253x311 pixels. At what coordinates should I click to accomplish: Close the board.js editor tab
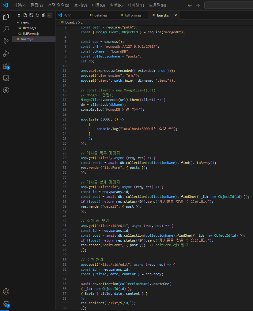point(176,15)
